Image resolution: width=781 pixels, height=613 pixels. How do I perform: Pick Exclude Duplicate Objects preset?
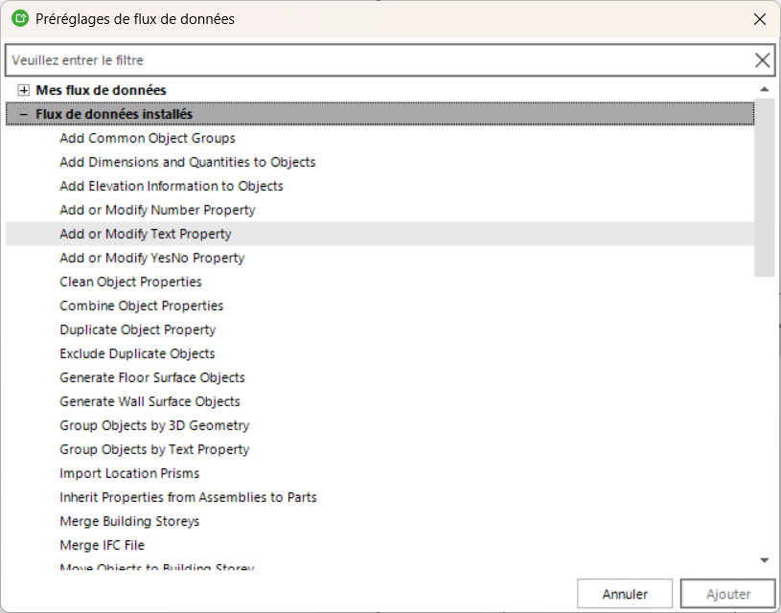click(137, 353)
